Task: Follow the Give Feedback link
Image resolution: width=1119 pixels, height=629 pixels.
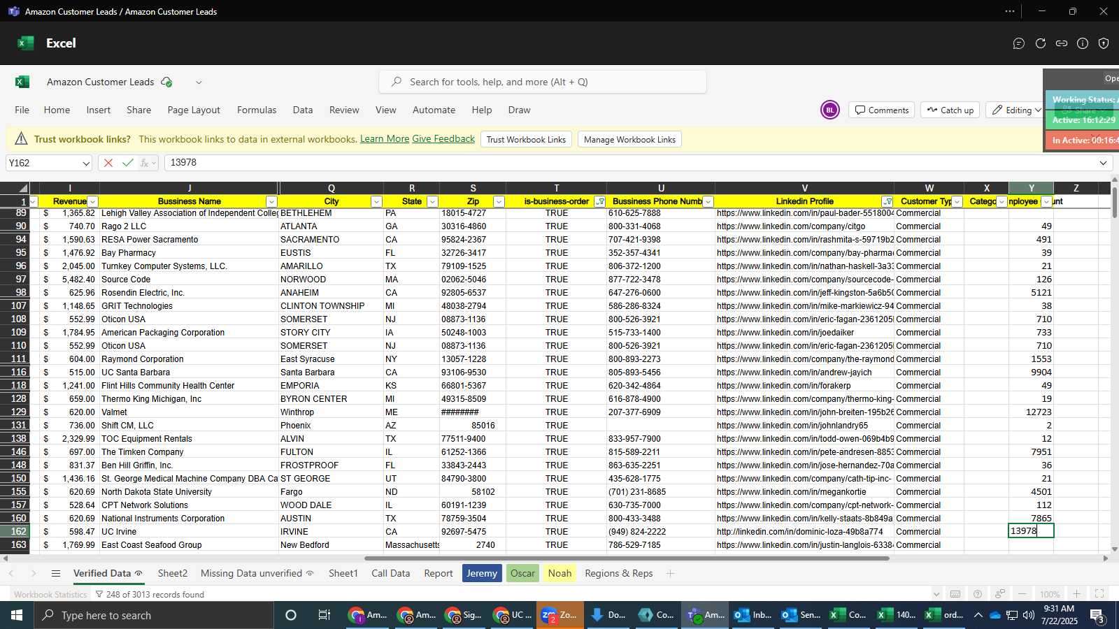Action: coord(443,139)
